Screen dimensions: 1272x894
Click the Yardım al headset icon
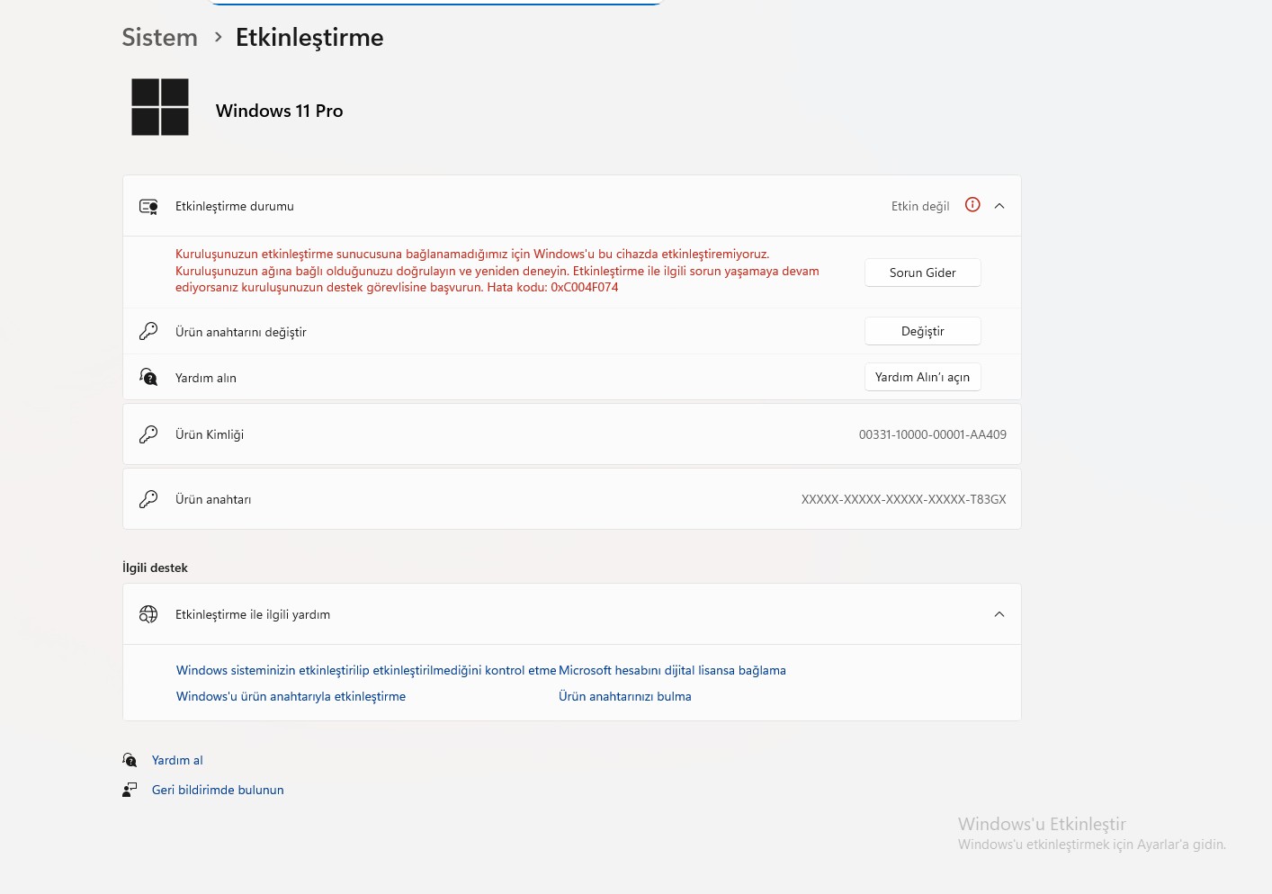(130, 760)
